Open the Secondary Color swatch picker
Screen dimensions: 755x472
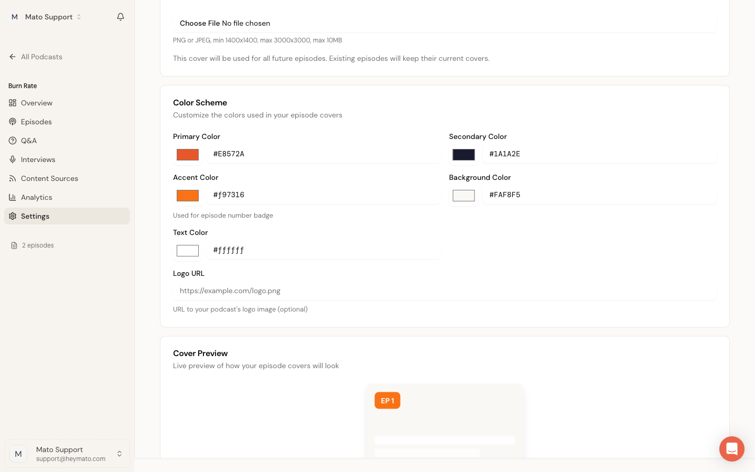463,154
